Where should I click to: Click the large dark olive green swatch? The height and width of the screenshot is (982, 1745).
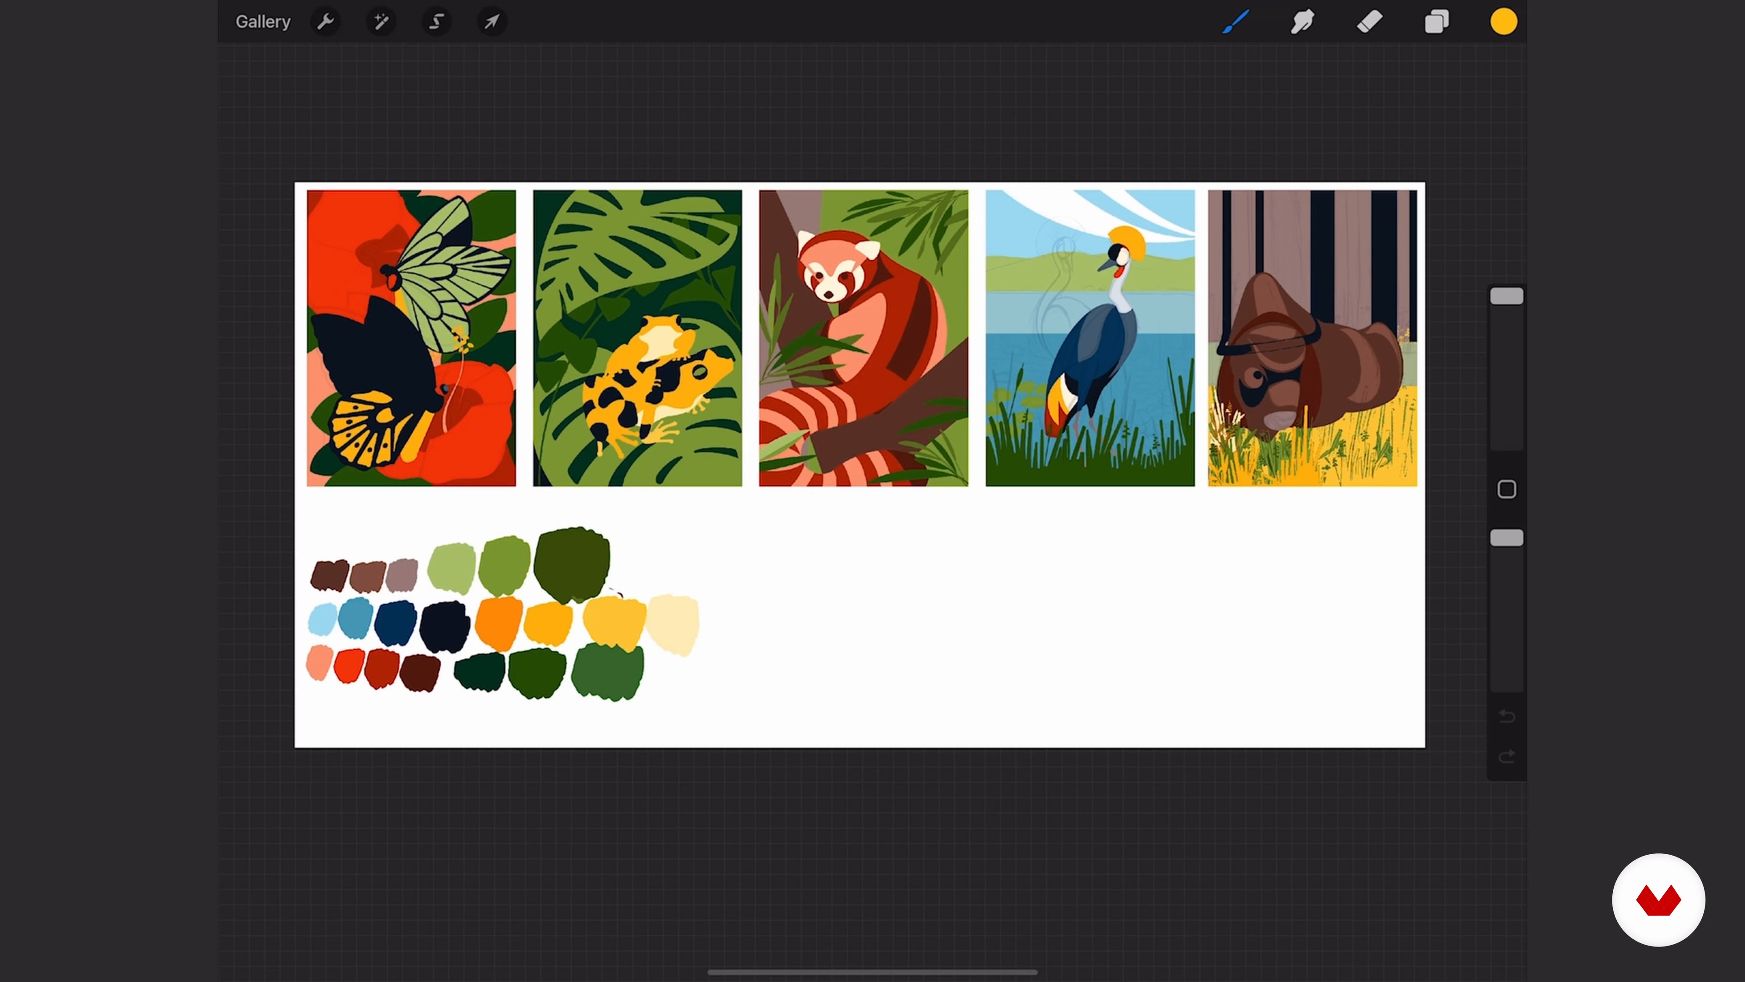pyautogui.click(x=573, y=564)
